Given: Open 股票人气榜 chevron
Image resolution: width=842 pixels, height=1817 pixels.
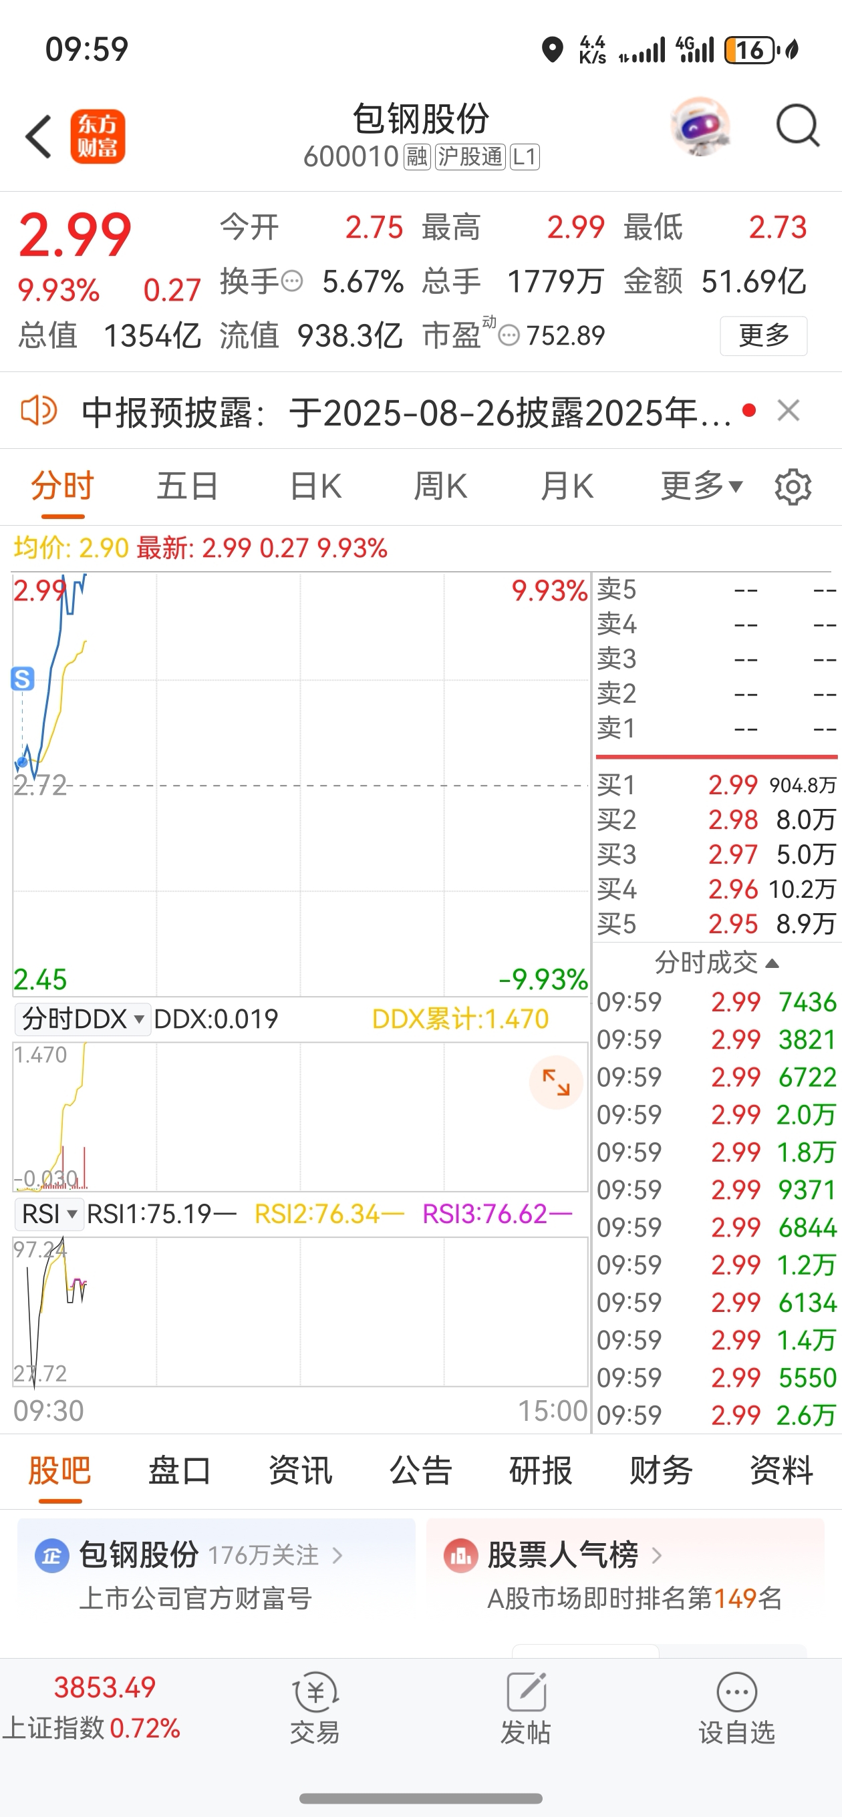Looking at the screenshot, I should point(656,1554).
